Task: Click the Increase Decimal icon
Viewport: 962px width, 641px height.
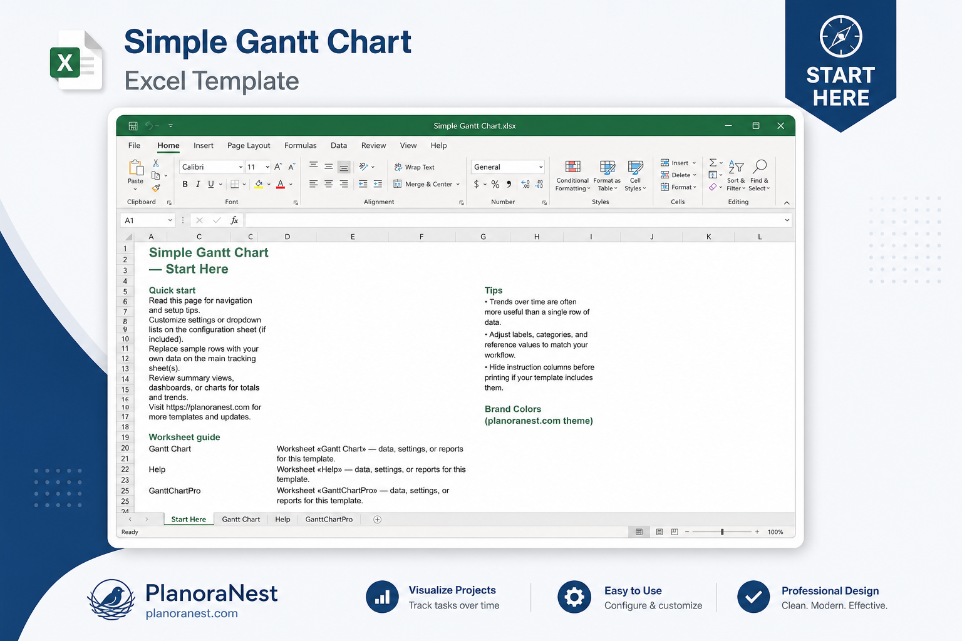Action: 525,184
